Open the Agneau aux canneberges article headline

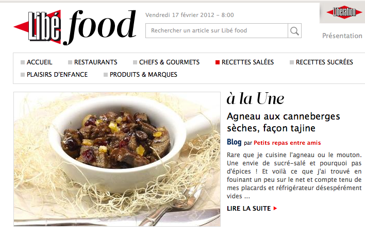click(284, 122)
